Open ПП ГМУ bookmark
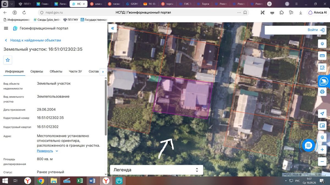 [x=71, y=20]
